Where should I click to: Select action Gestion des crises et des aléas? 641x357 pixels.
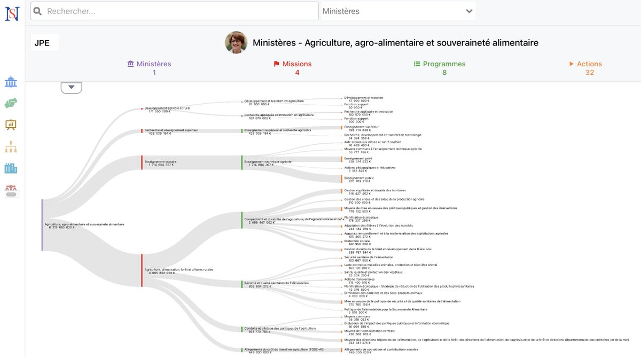point(384,200)
